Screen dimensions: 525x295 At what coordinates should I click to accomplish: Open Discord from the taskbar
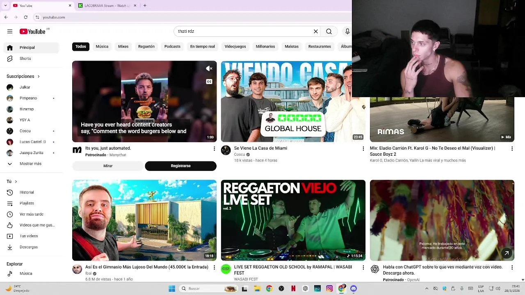(x=354, y=288)
